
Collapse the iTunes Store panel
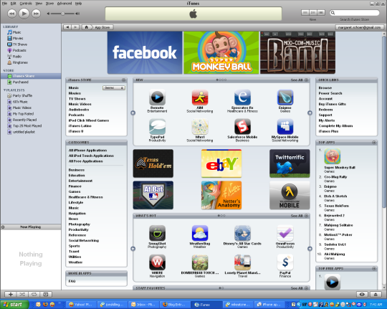tap(123, 80)
